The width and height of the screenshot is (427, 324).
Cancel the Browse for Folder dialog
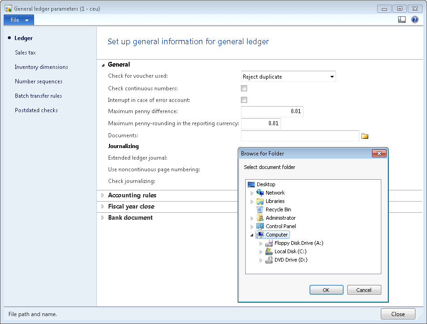(364, 290)
